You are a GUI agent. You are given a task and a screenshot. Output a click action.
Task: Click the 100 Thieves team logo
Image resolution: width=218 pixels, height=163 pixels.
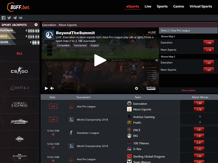click(129, 143)
